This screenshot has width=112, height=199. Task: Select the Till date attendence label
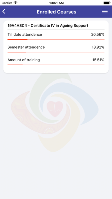(25, 35)
